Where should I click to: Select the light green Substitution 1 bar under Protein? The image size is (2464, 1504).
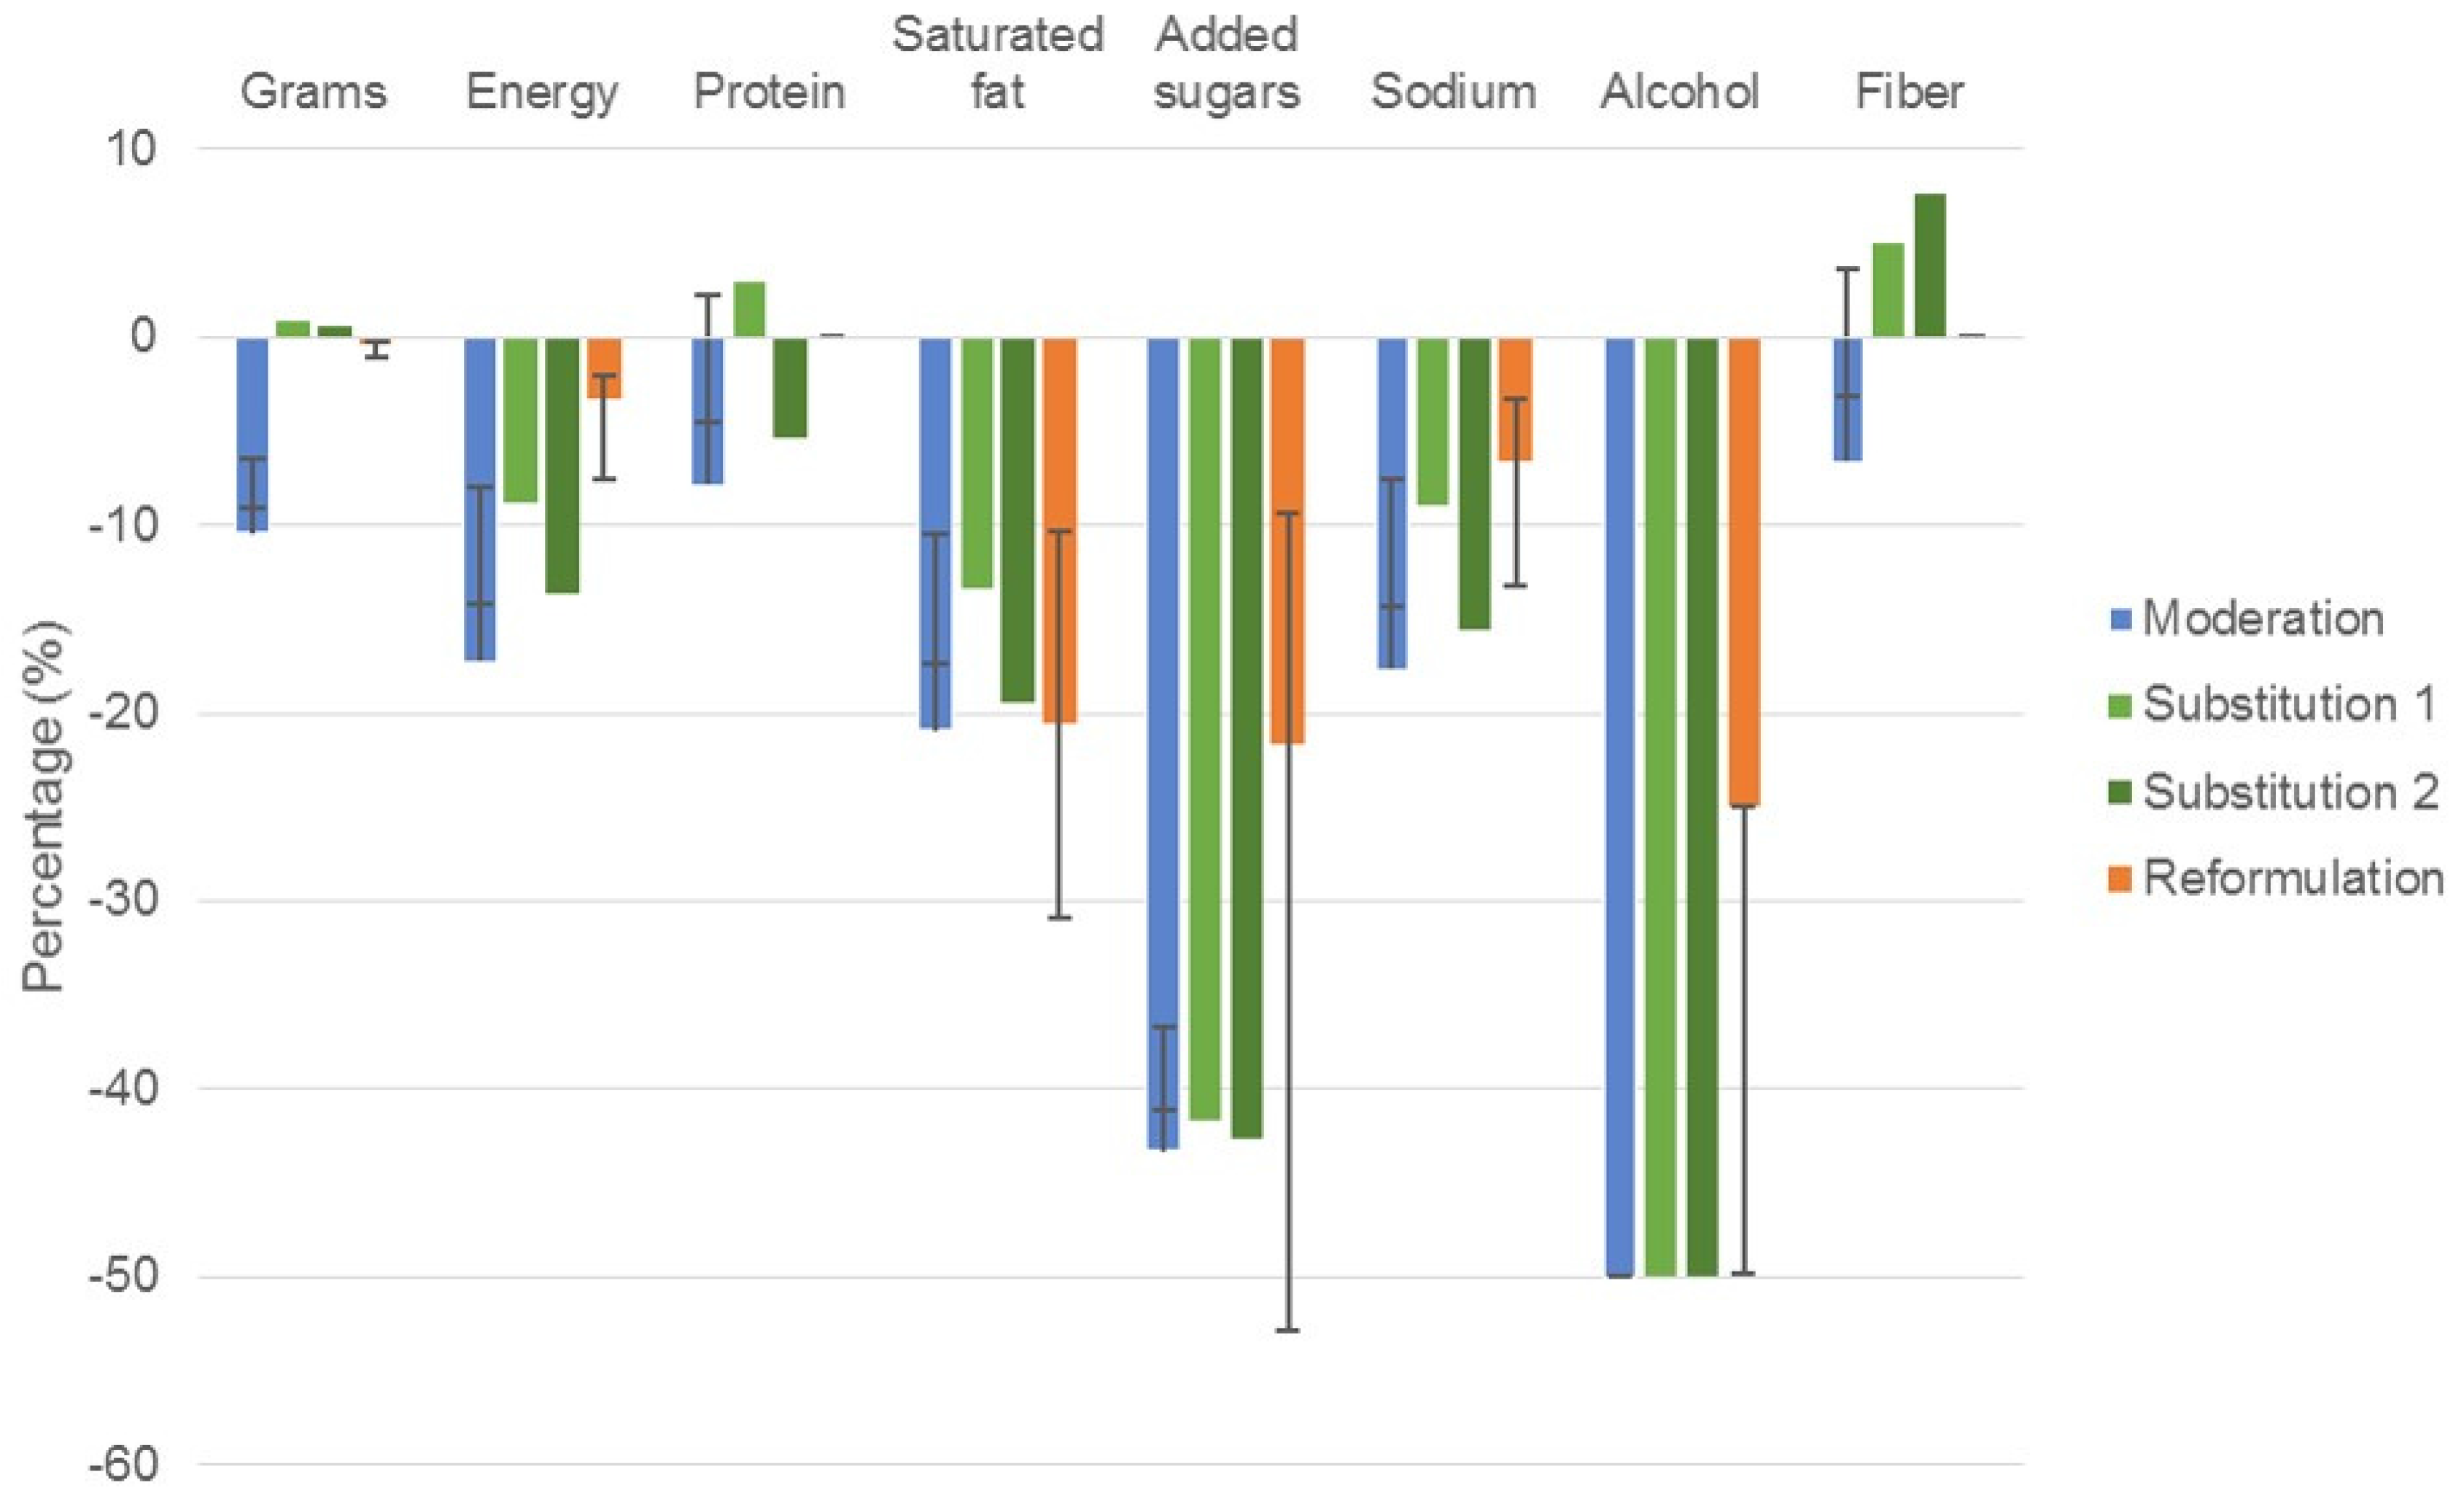tap(749, 310)
